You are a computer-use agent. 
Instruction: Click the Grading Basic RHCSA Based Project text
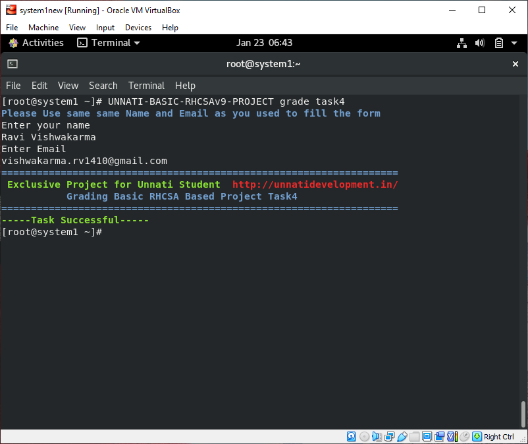[182, 196]
